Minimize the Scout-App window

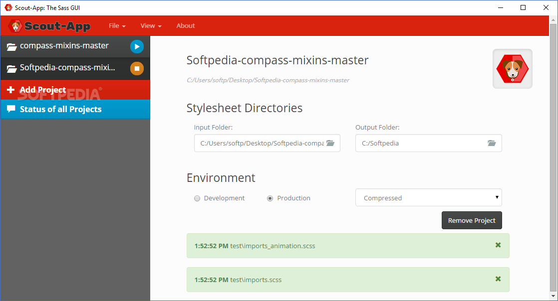coord(501,7)
